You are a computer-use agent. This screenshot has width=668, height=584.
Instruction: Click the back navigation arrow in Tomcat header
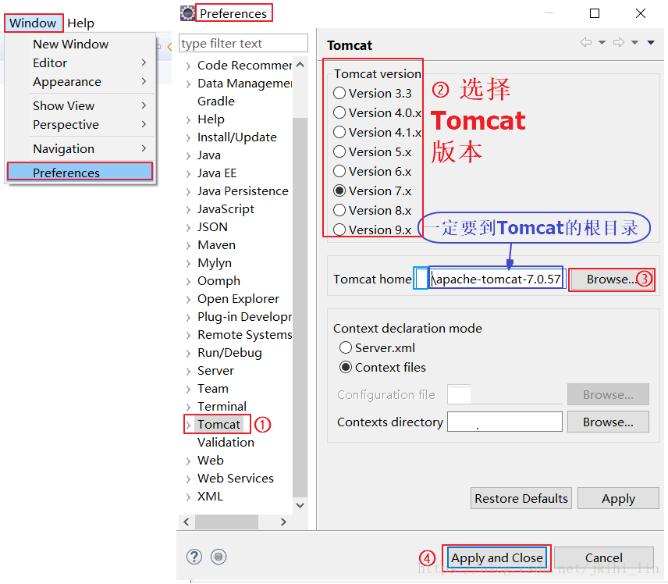tap(586, 42)
